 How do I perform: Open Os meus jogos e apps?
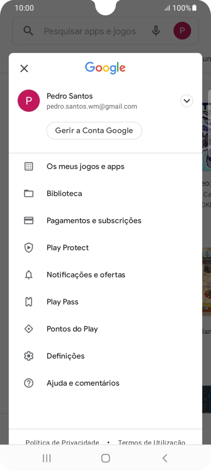85,166
